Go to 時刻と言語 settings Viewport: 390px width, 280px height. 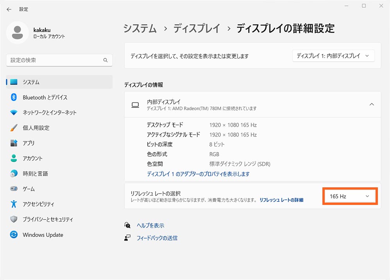(35, 174)
